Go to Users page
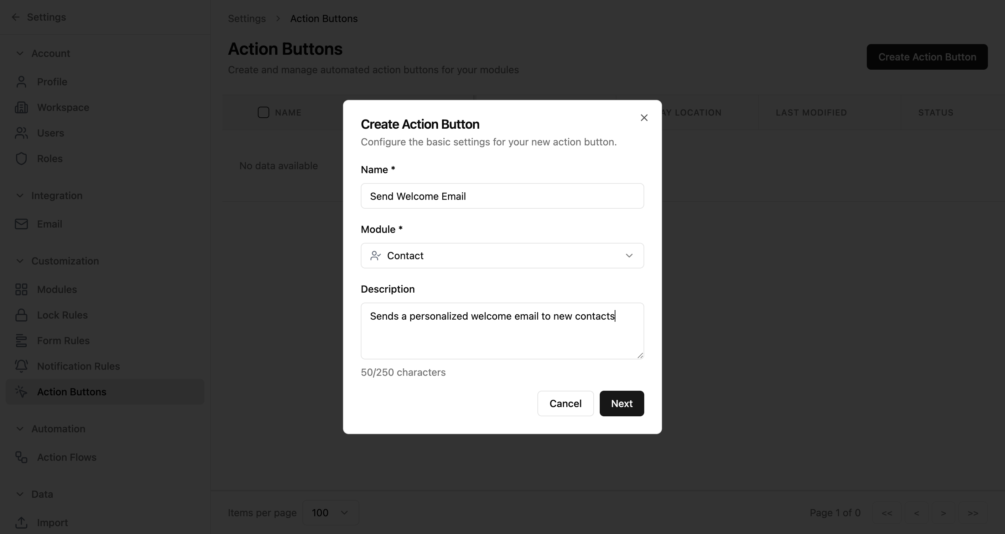This screenshot has height=534, width=1005. point(105,133)
